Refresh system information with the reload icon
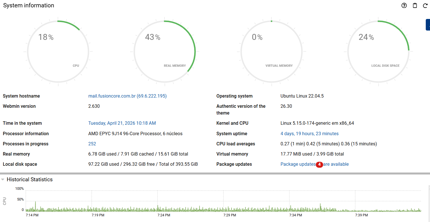The height and width of the screenshot is (222, 430). coord(425,5)
